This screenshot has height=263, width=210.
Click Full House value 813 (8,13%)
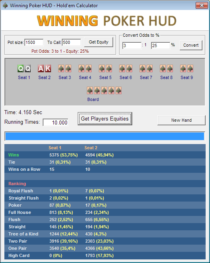pyautogui.click(x=61, y=212)
